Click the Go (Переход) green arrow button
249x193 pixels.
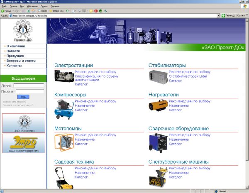pyautogui.click(x=228, y=16)
